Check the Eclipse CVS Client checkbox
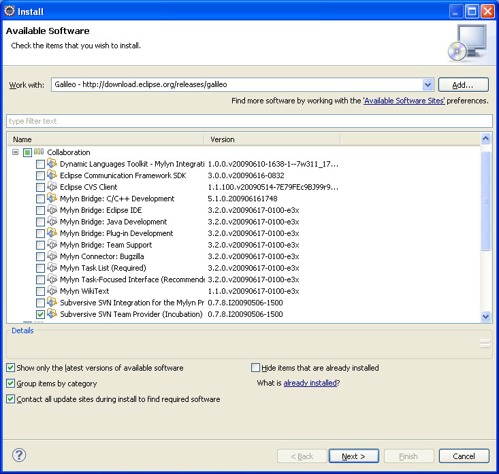 point(40,187)
